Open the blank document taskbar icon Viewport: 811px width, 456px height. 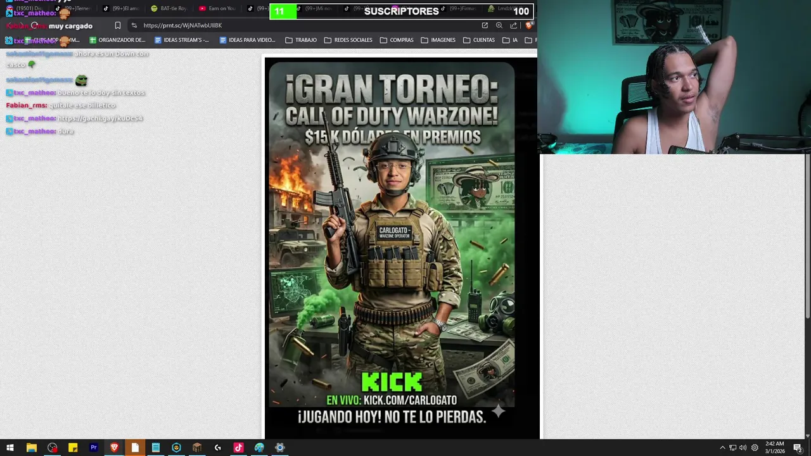click(x=135, y=448)
